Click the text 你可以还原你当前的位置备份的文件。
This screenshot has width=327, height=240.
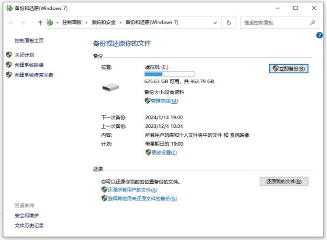click(x=140, y=182)
